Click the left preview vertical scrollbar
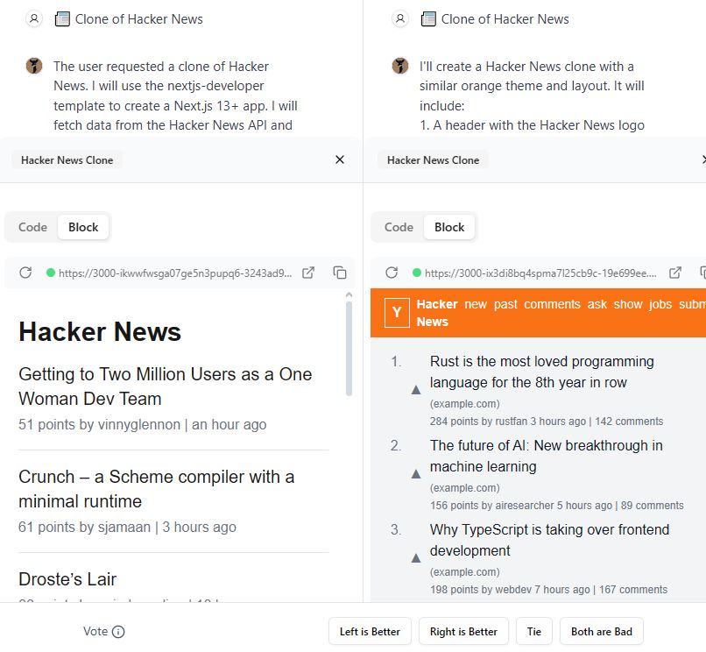 (349, 349)
